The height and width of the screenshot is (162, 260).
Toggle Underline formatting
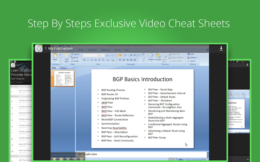point(92,60)
